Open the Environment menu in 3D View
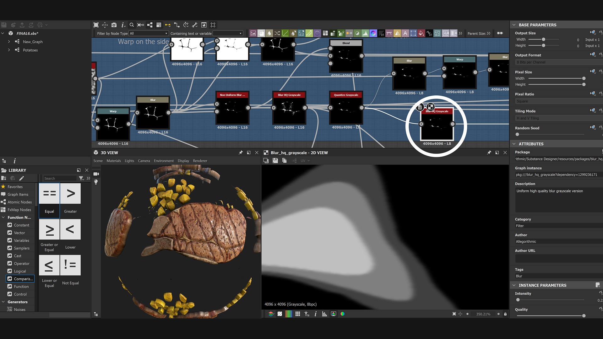 164,161
